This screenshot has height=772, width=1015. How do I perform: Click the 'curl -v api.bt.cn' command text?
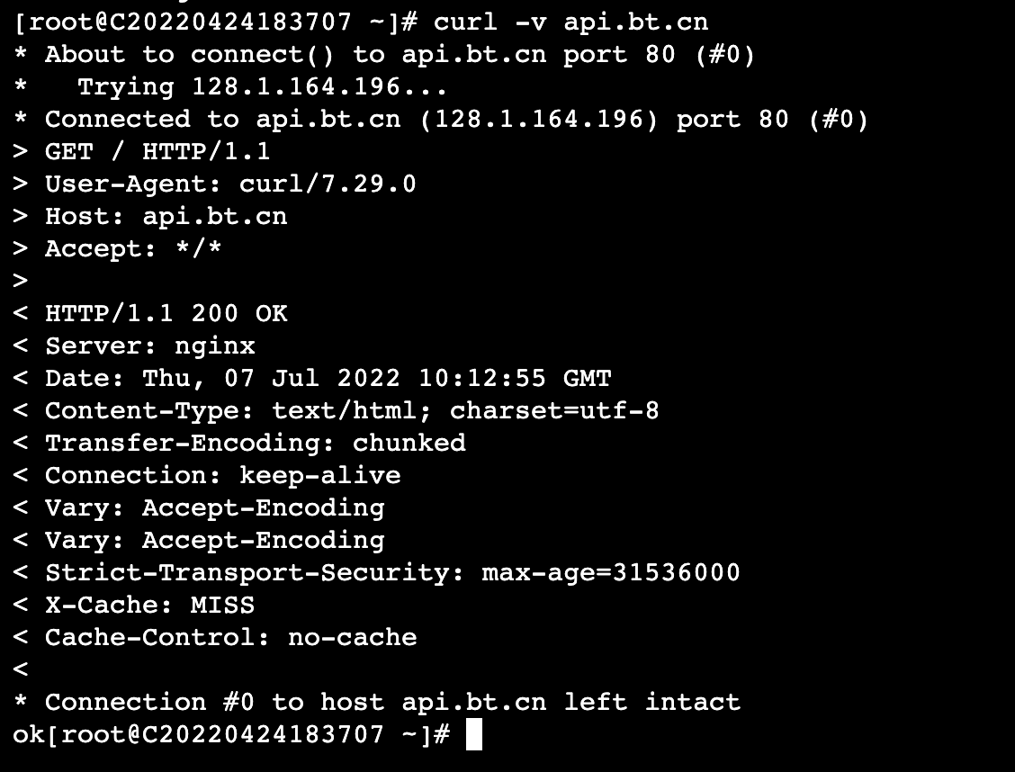point(570,22)
